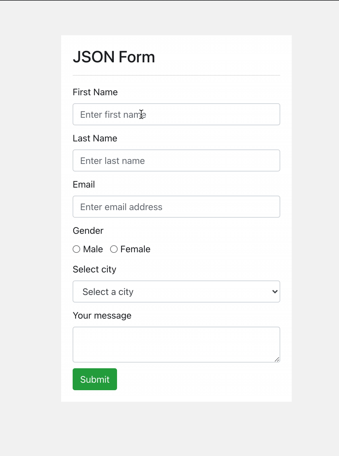
Task: Select the Female radio button circle
Action: (114, 249)
